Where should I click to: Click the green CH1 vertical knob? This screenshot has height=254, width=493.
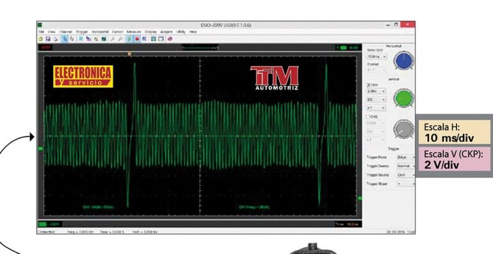point(404,98)
